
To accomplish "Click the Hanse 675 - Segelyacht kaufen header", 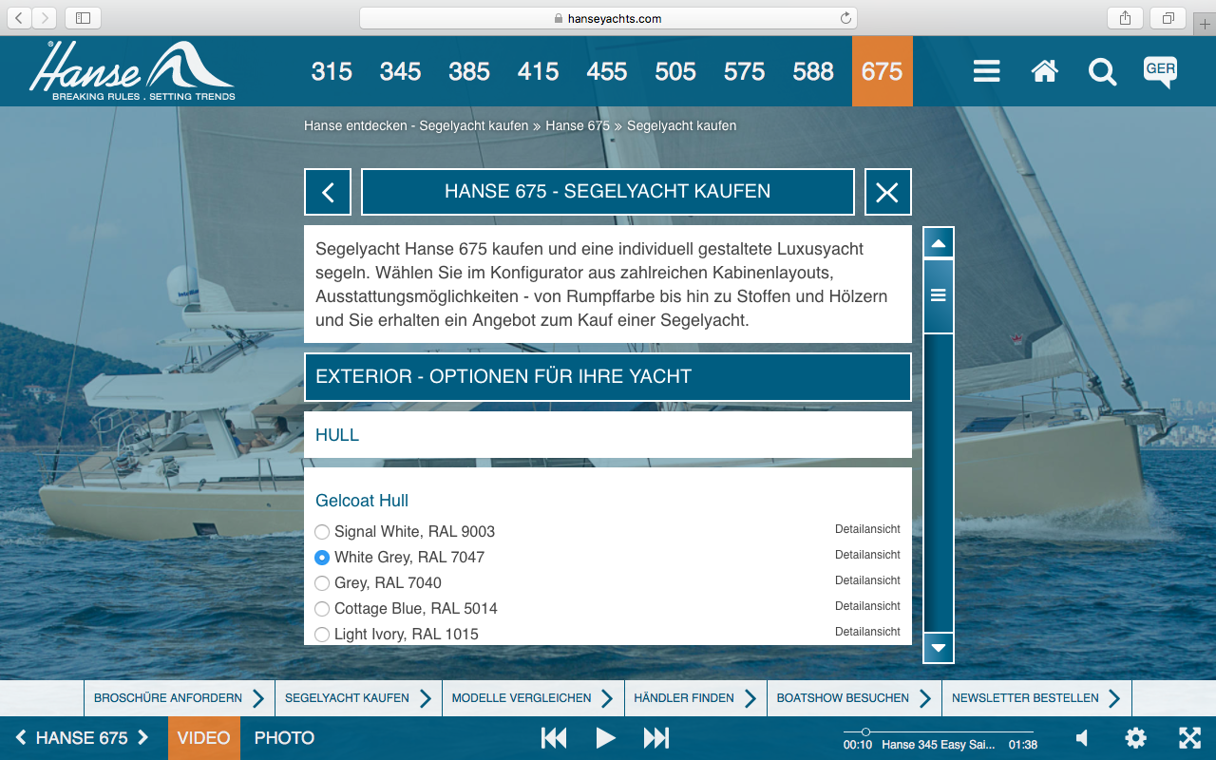I will coord(608,192).
